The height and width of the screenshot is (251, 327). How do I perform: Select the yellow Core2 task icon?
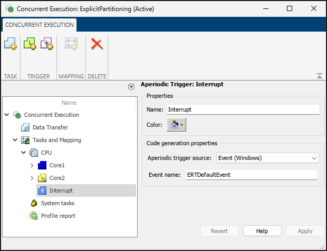coord(43,178)
